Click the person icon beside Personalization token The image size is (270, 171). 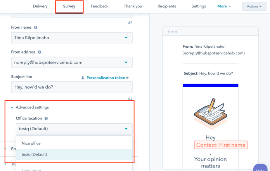click(83, 78)
